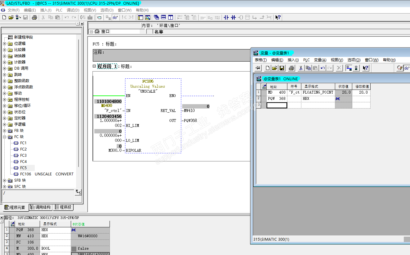
Task: Toggle the details view toolbar button
Action: [148, 17]
